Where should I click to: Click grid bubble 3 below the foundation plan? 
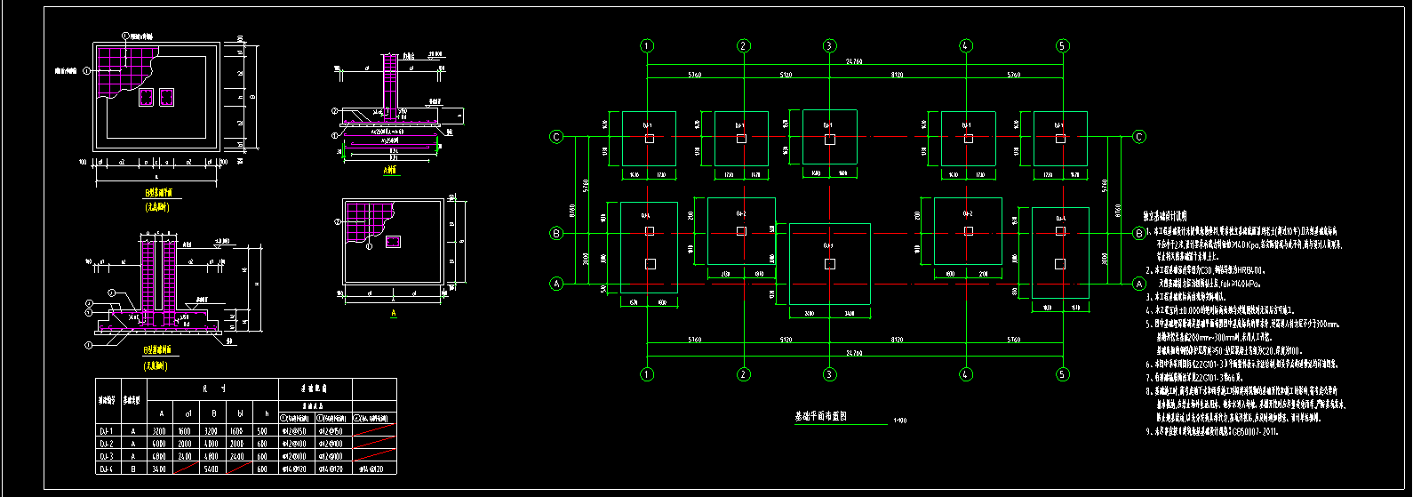[829, 374]
